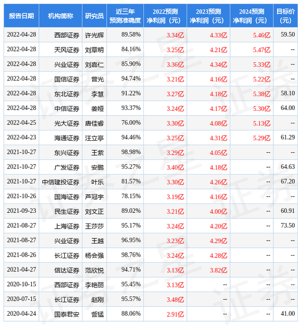Select institution 天风证券
Viewport: 298px width, 325px height.
(67, 50)
